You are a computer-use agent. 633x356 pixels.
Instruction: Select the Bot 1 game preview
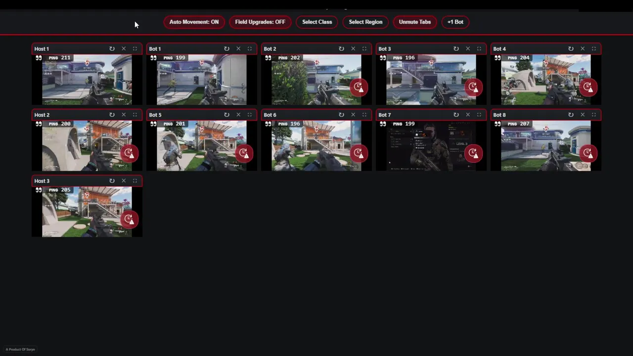coord(202,80)
